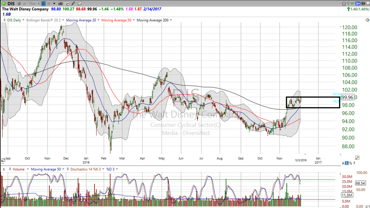Select the 'A' arithmetic scale option
This screenshot has height=208, width=370.
click(343, 163)
